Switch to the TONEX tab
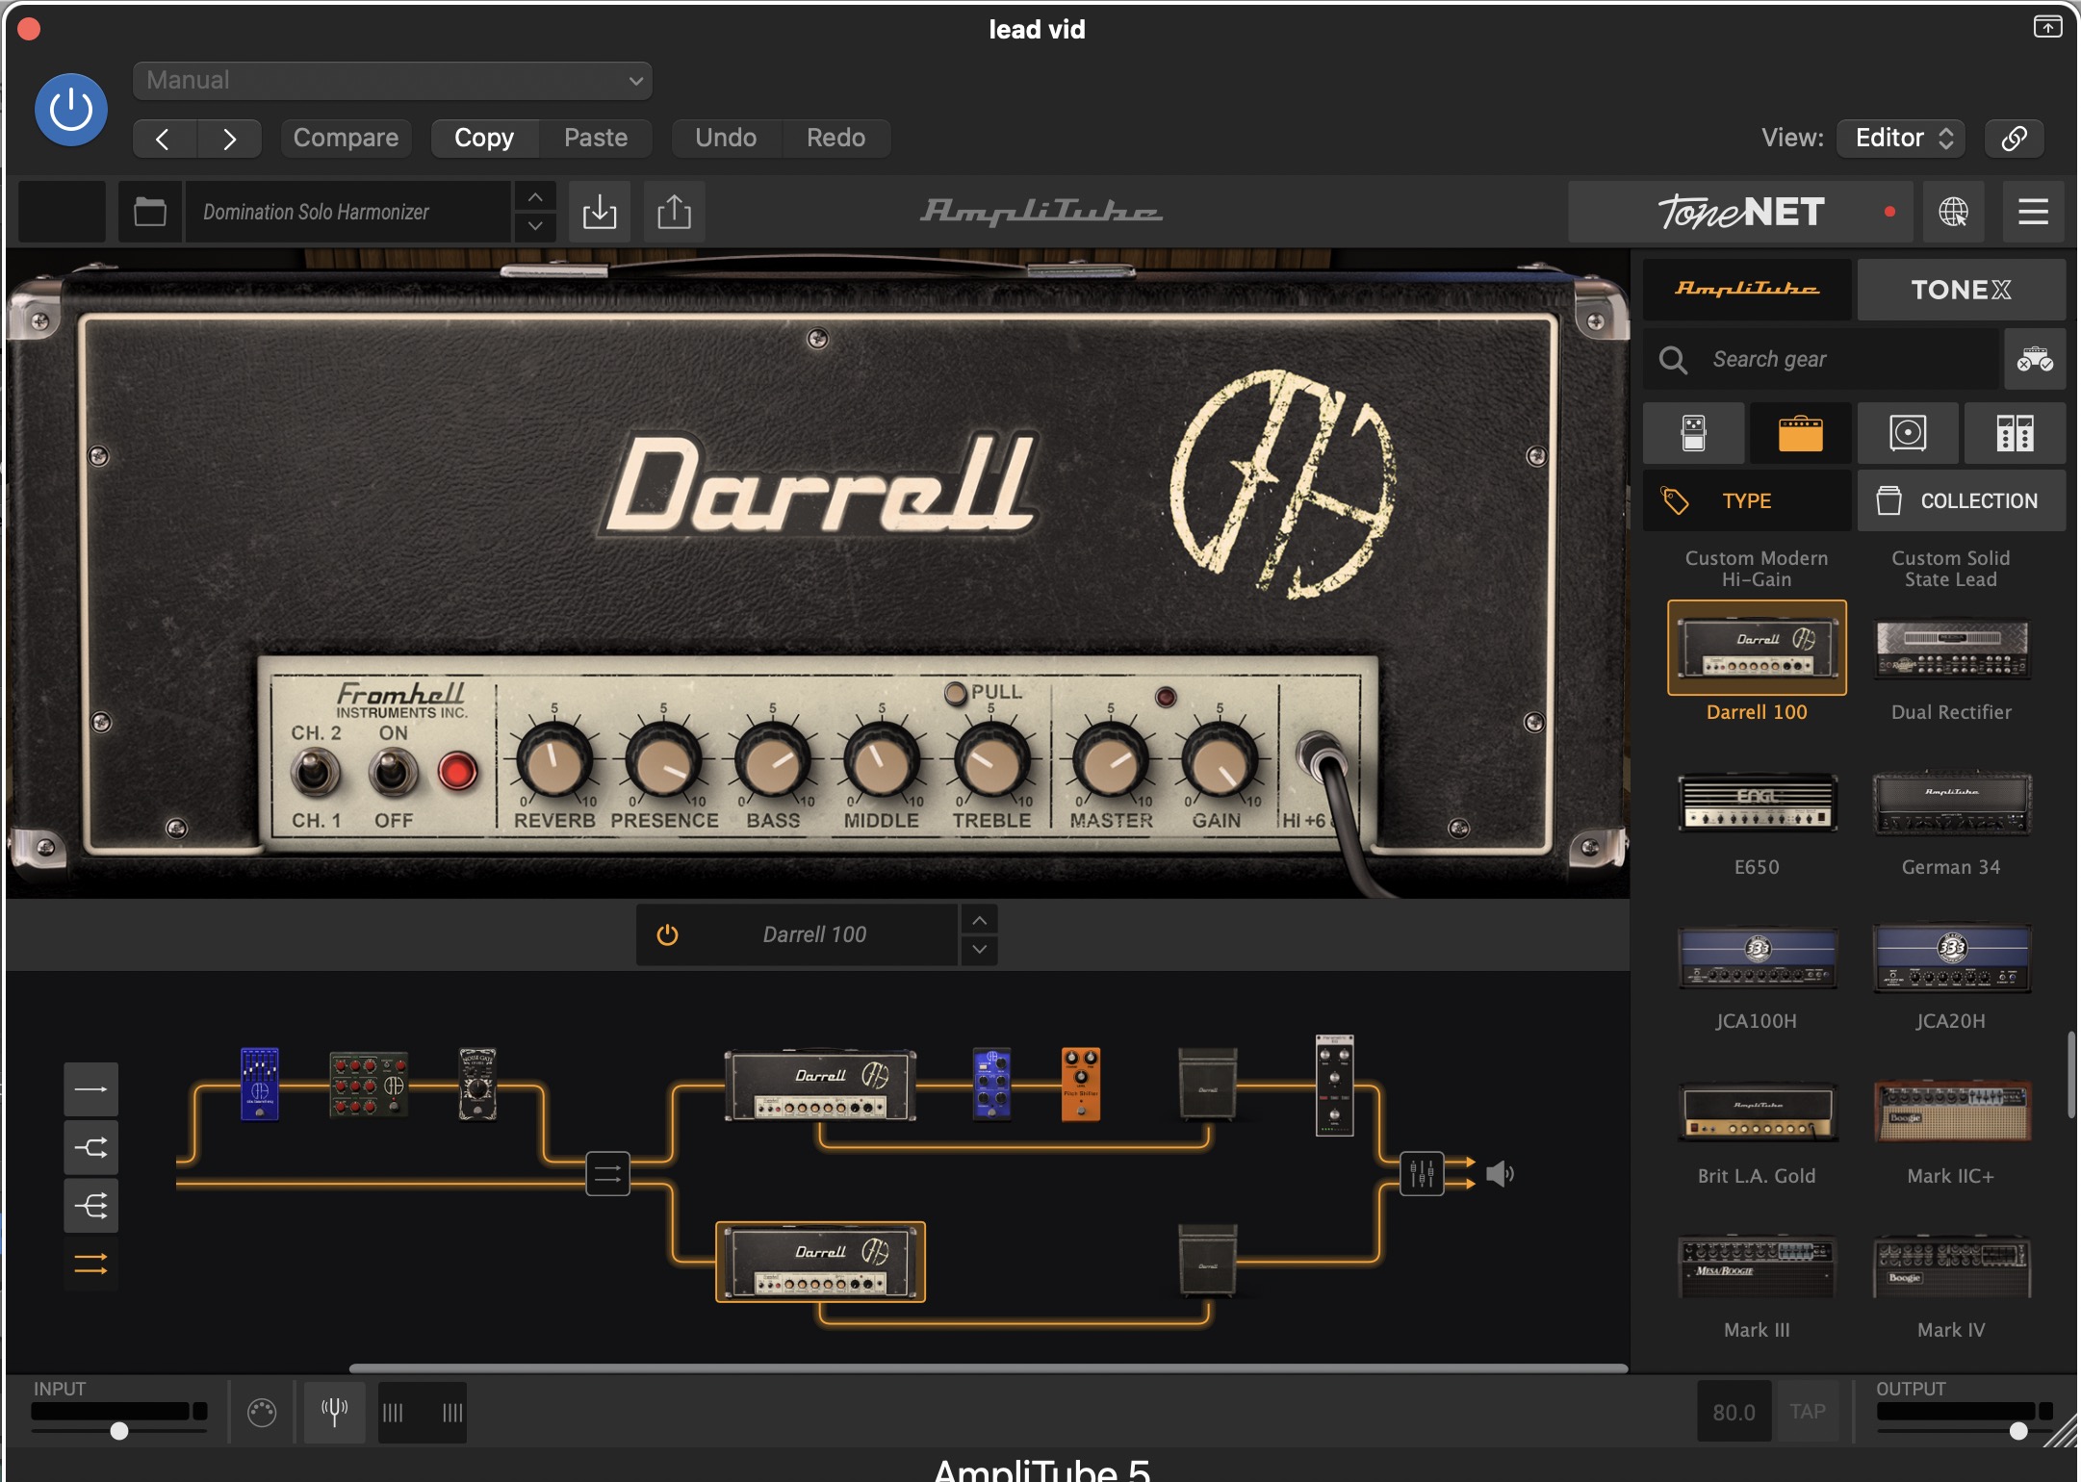This screenshot has height=1482, width=2081. [1961, 290]
